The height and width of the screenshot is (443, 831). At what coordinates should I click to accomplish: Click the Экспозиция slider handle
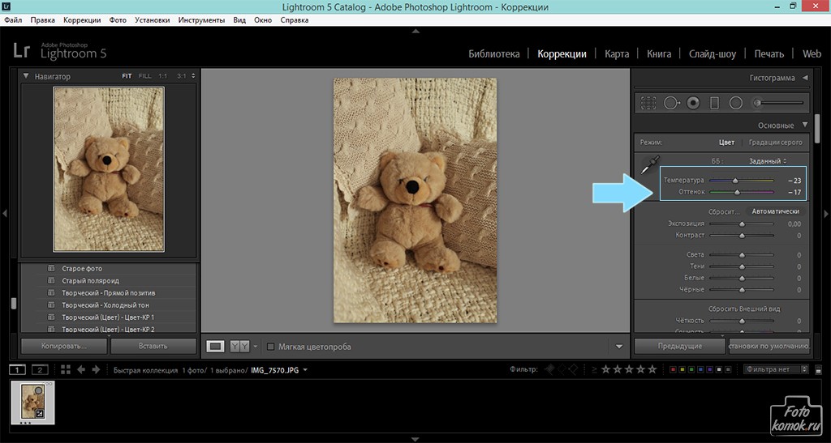pos(742,224)
